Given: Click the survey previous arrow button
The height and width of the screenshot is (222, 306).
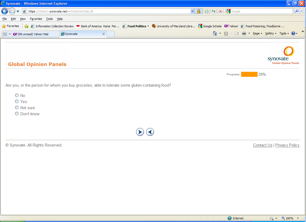Looking at the screenshot, I should click(150, 132).
